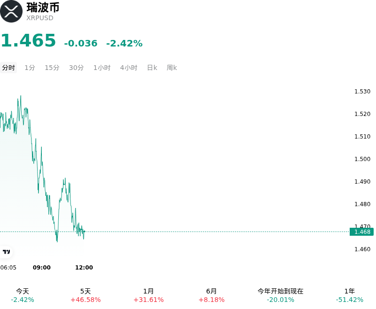Screen dimensions: 376x309
Task: Choose 今年开始到现在 year-to-date range
Action: coord(281,295)
